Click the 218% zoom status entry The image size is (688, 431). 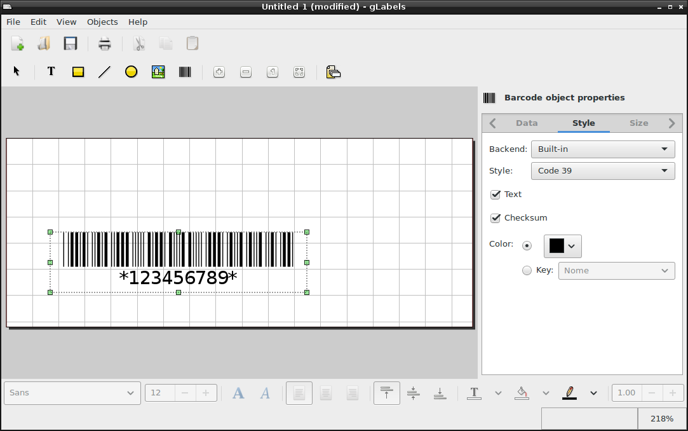(662, 419)
